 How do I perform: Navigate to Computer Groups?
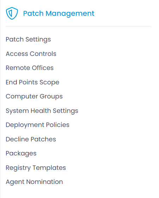(x=34, y=97)
